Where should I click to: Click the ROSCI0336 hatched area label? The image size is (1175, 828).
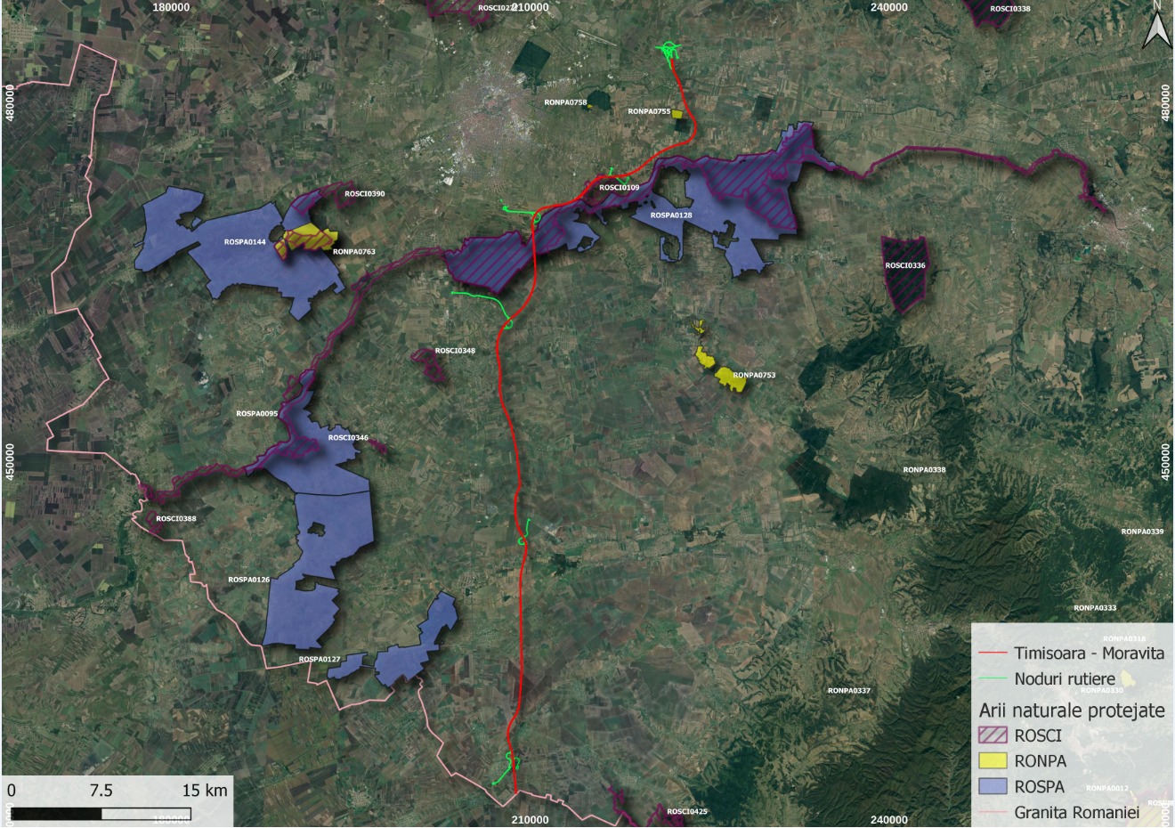point(904,265)
